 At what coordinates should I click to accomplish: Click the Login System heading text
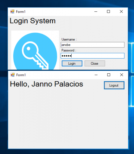32,21
